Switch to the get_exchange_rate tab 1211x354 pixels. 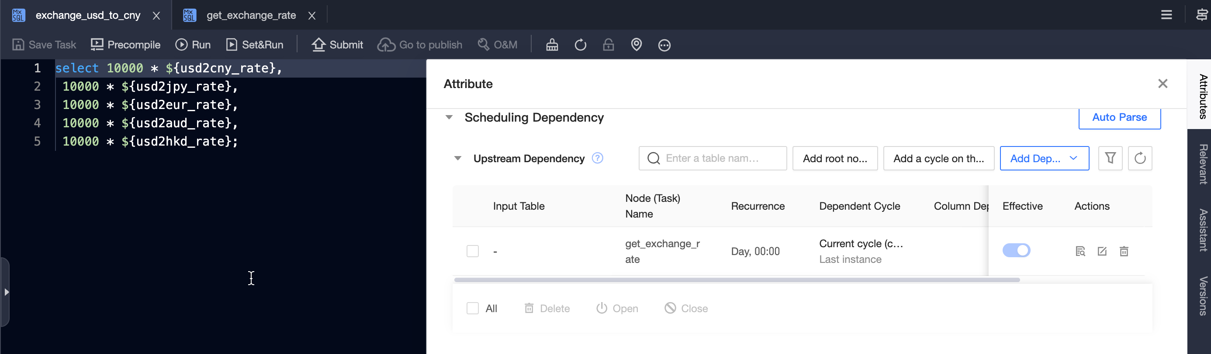tap(251, 15)
